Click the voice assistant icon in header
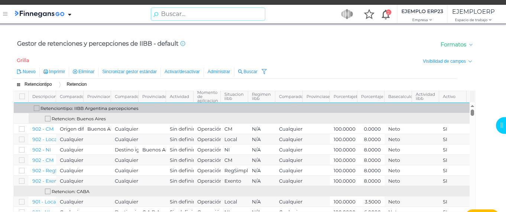This screenshot has height=212, width=506. click(347, 14)
